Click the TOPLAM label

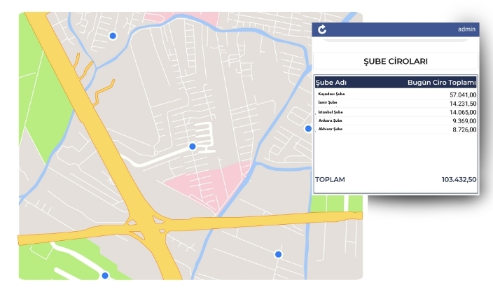(x=330, y=180)
